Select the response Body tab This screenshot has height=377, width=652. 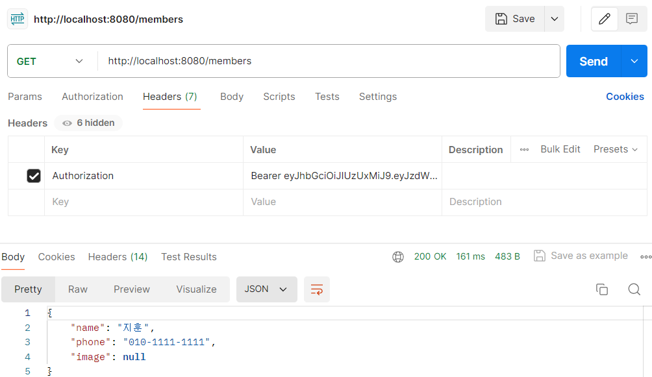click(x=13, y=257)
